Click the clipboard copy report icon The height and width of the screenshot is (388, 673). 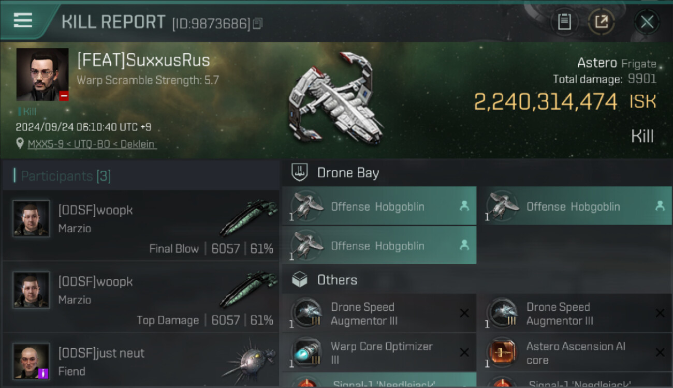(564, 22)
